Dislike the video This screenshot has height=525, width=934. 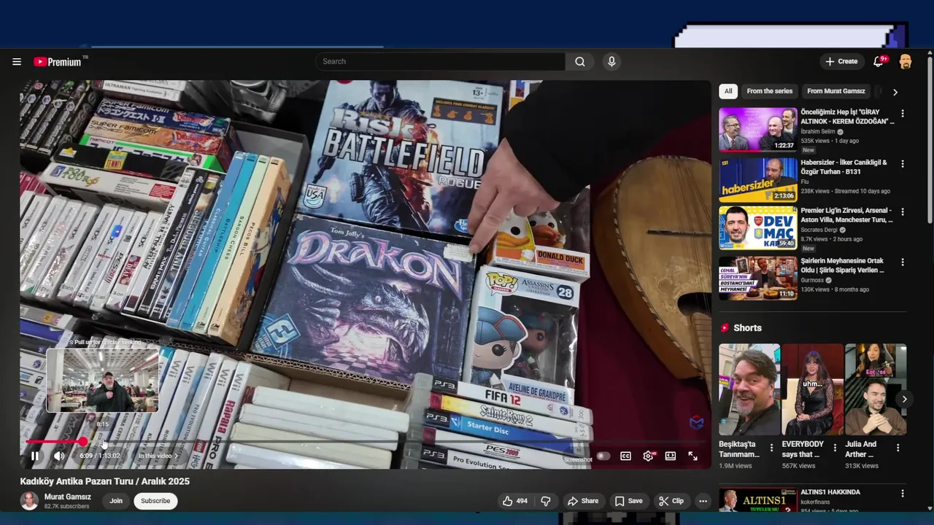pyautogui.click(x=545, y=501)
